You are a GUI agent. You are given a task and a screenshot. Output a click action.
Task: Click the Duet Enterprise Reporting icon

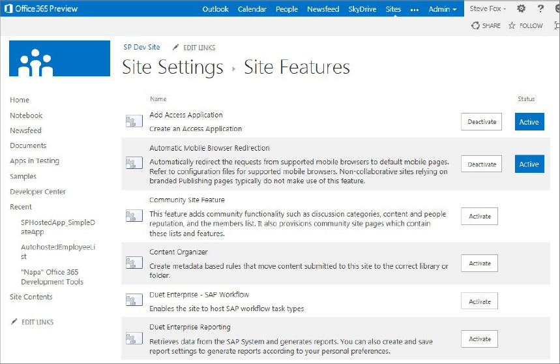(134, 338)
